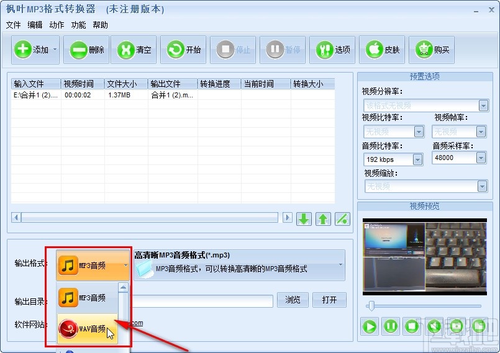Expand the 视频比特率 dropdown
This screenshot has width=500, height=353.
(419, 132)
